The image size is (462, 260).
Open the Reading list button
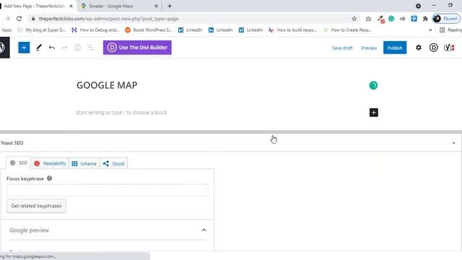[450, 30]
